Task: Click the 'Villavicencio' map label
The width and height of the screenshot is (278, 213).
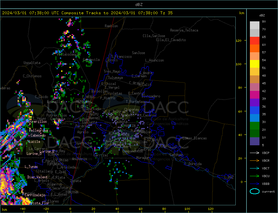Action: click(69, 54)
